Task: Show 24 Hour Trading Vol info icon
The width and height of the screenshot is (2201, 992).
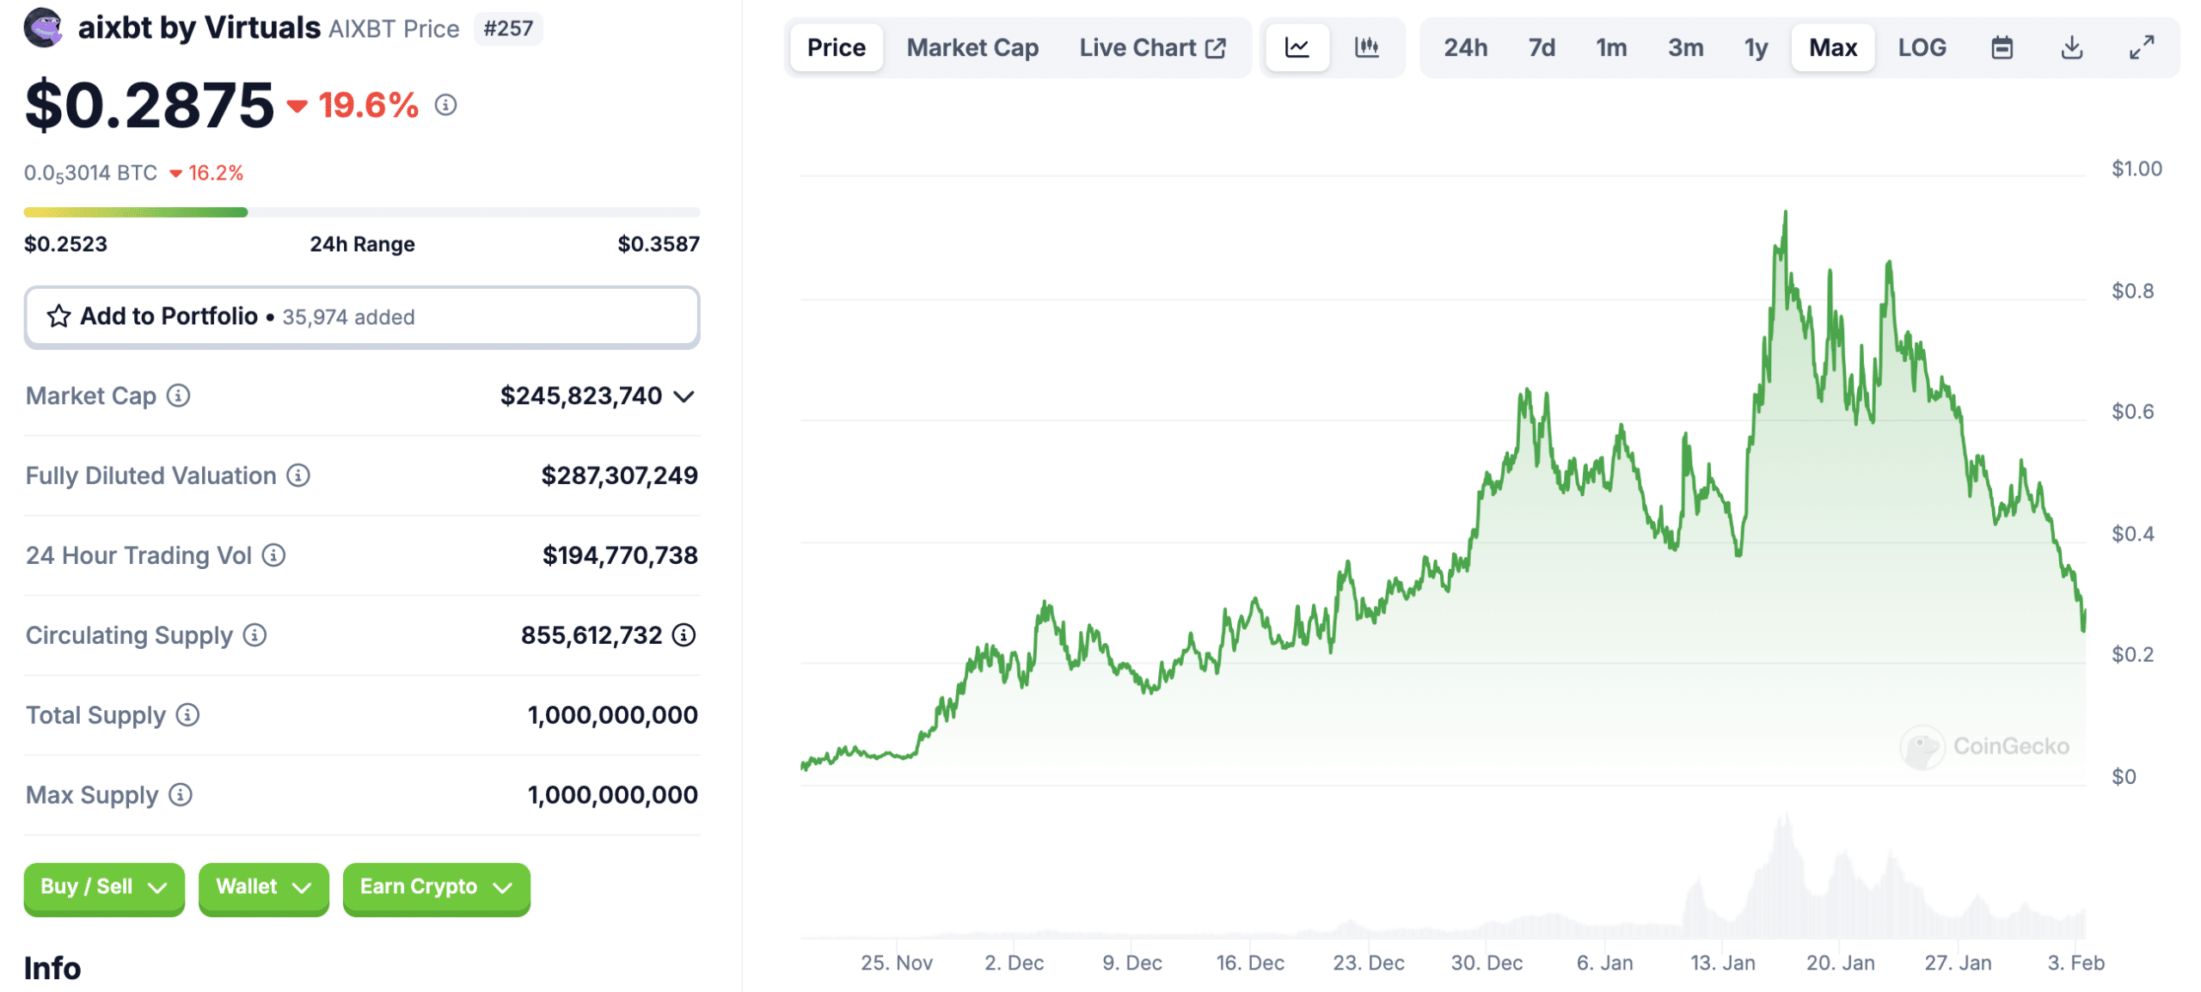Action: (x=273, y=555)
